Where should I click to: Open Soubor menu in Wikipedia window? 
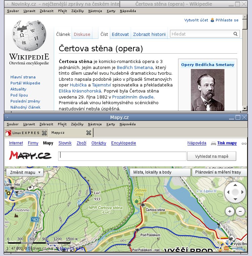[x=13, y=11]
